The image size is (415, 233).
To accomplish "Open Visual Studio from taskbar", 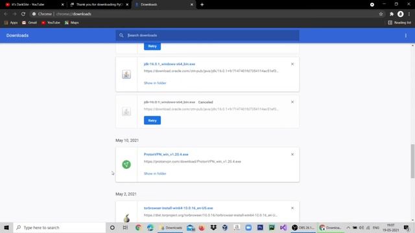I will 283,227.
